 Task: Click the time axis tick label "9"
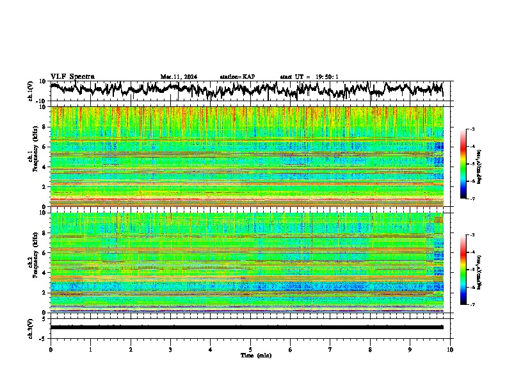(x=410, y=350)
